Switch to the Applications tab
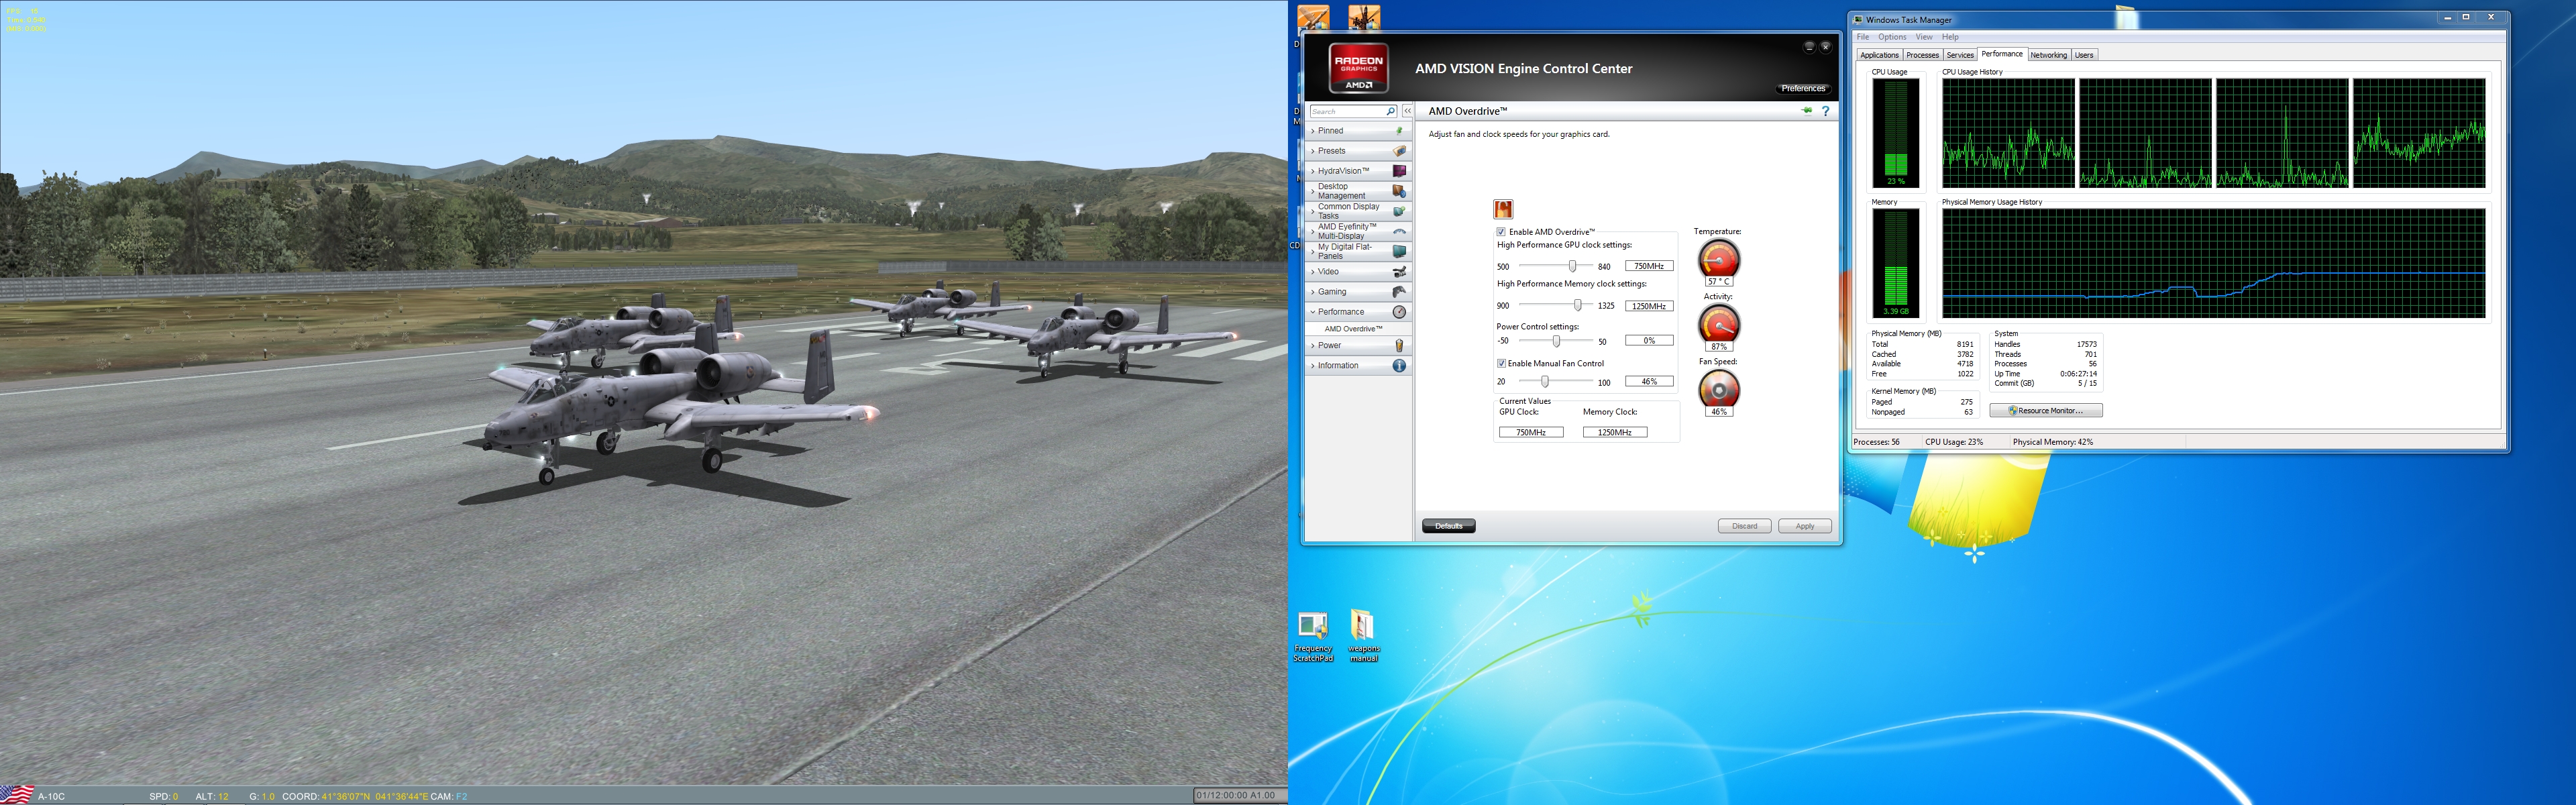This screenshot has height=805, width=2576. [1878, 55]
